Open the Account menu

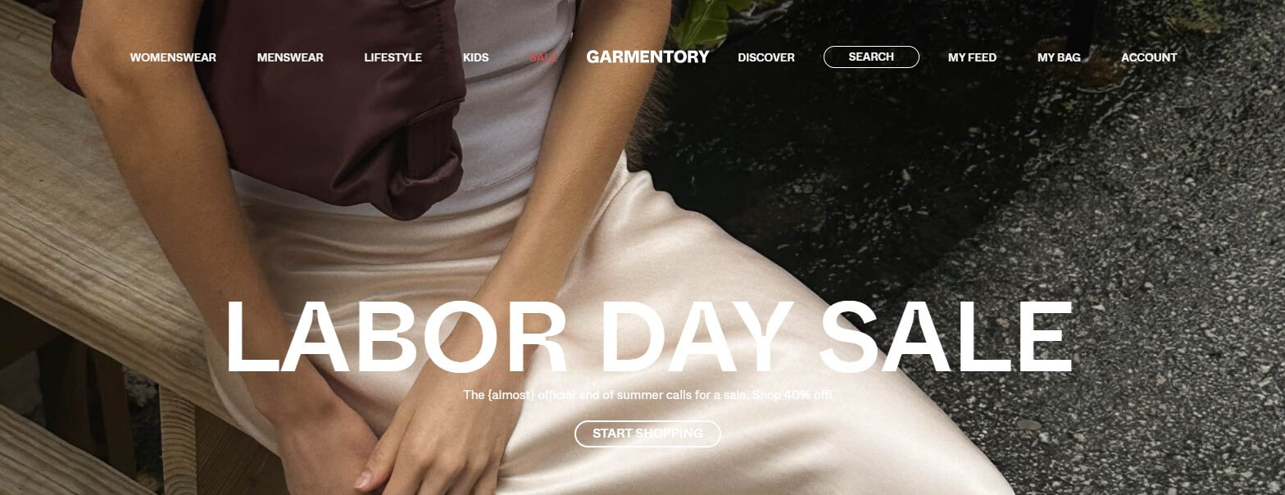[x=1149, y=57]
